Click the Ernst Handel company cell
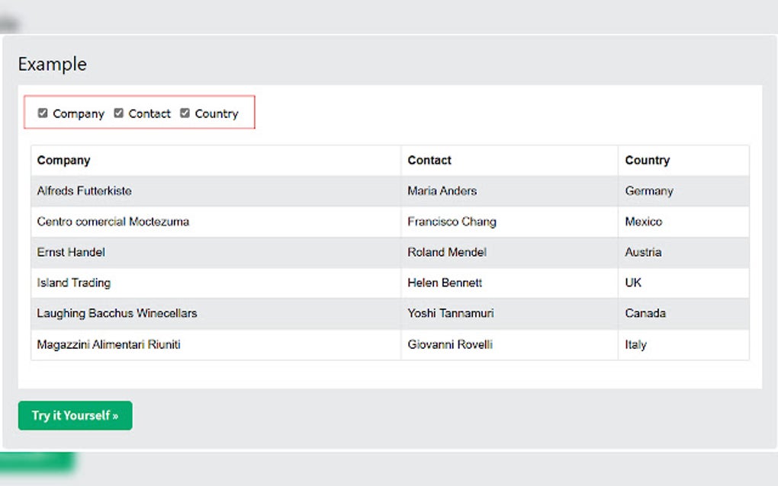 point(71,252)
